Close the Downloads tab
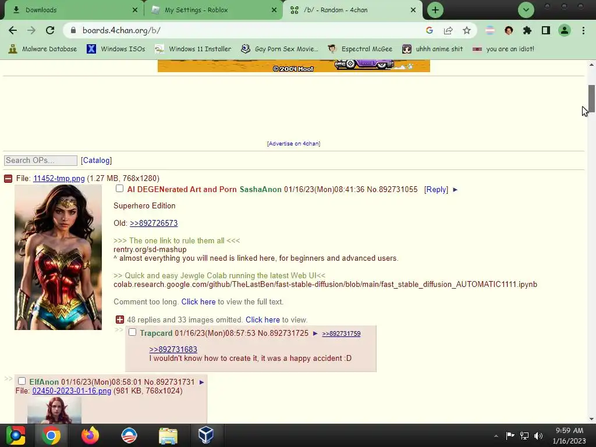Screen dimensions: 596x447 coord(135,10)
